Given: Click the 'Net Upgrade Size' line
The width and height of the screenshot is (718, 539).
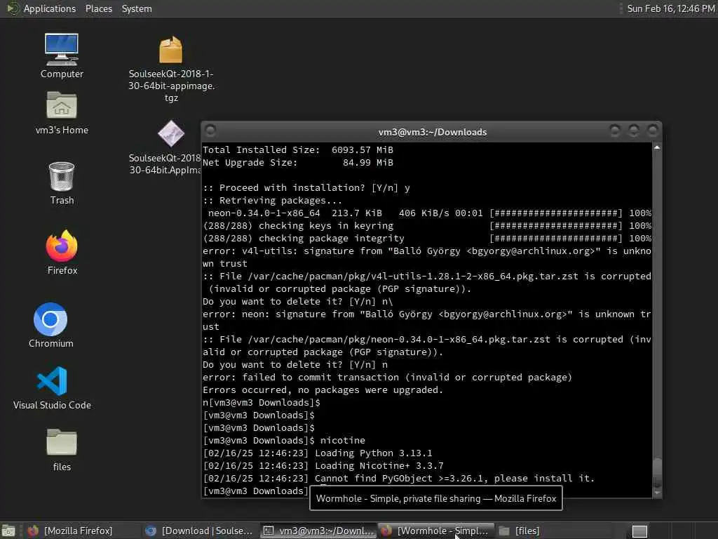Looking at the screenshot, I should tap(297, 163).
